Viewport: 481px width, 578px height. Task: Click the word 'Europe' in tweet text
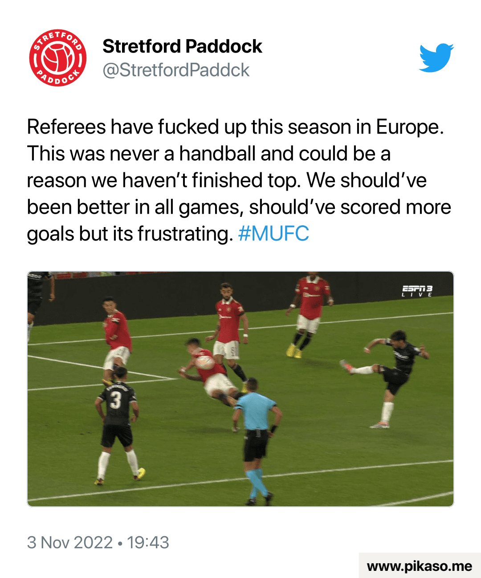410,127
